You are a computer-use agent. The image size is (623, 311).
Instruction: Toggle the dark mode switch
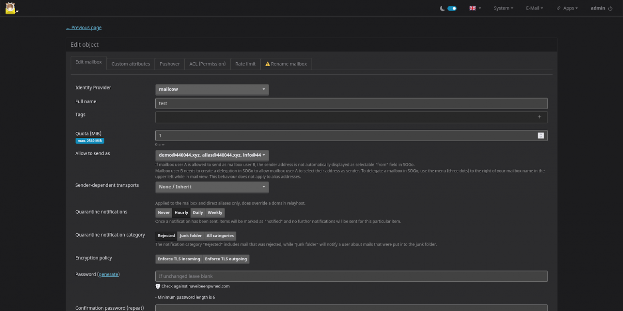pos(452,8)
